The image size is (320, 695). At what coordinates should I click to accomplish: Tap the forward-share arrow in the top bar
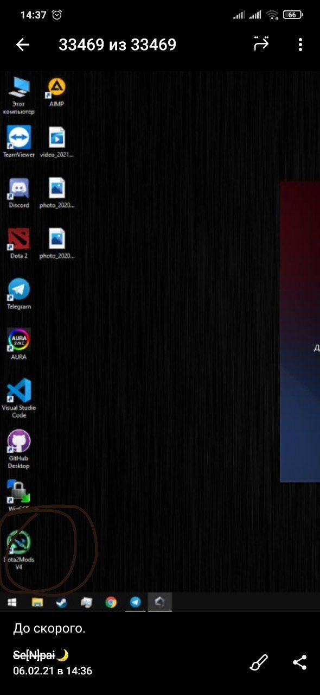[261, 45]
